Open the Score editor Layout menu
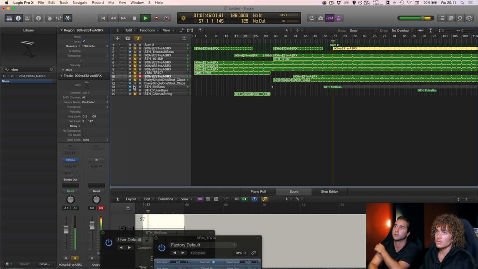Screen dimensions: 478x269 [x=133, y=199]
